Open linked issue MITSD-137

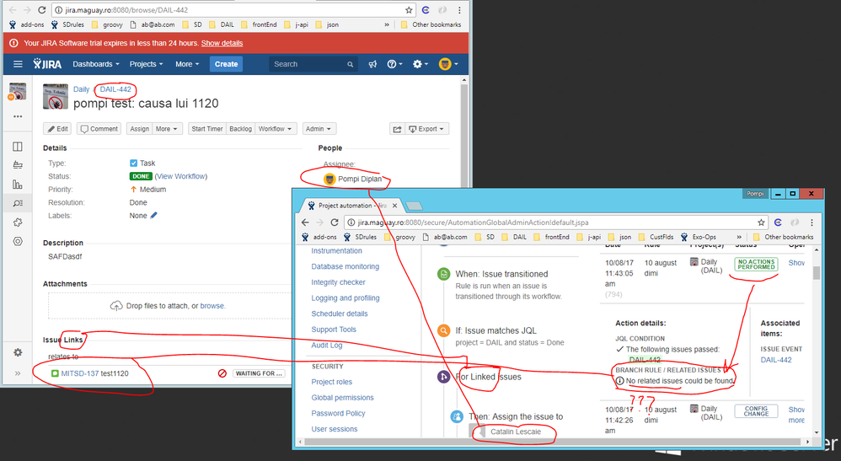[x=80, y=373]
